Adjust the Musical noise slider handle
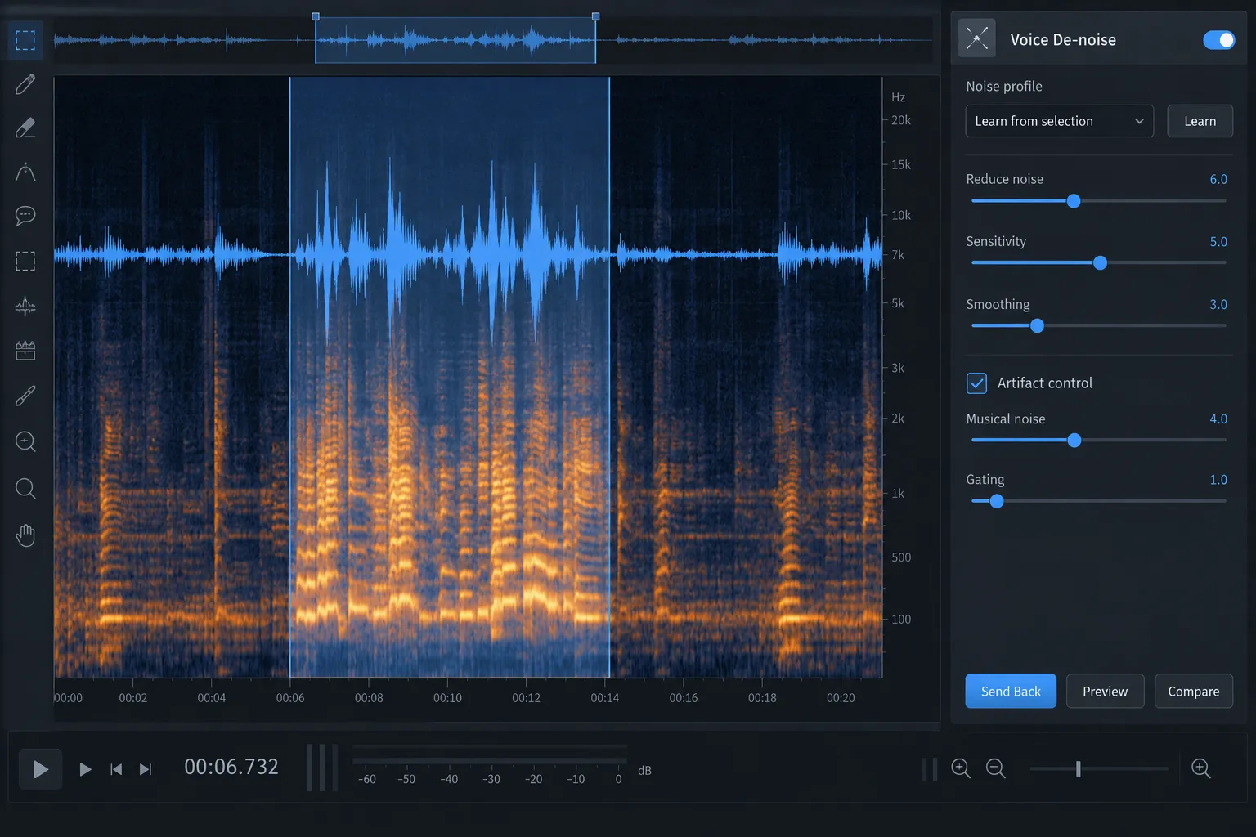Screen dimensions: 1256x837 (1074, 441)
